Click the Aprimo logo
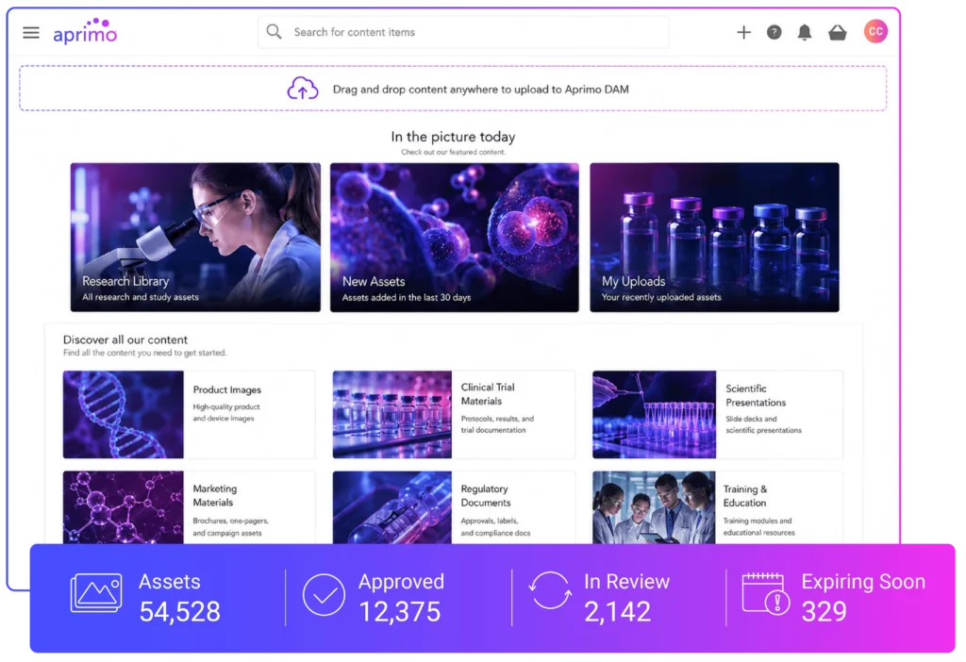966x662 pixels. pyautogui.click(x=85, y=31)
